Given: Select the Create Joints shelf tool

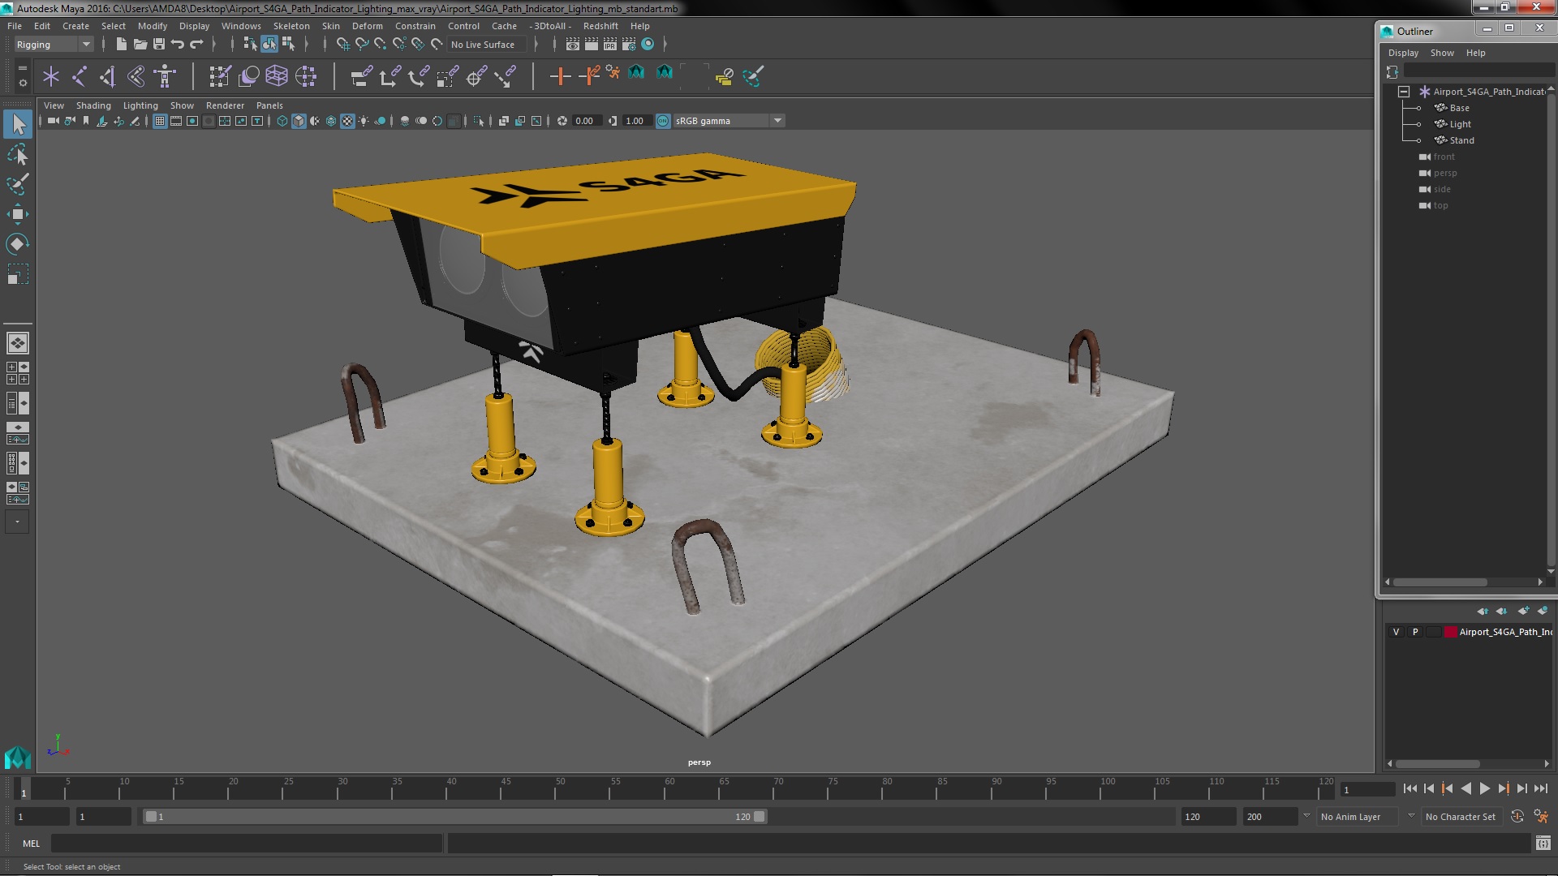Looking at the screenshot, I should point(80,77).
